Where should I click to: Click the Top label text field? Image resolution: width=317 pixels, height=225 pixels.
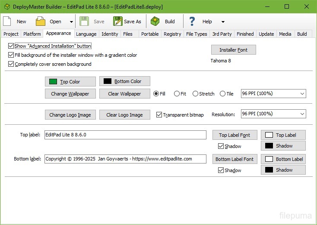point(125,135)
